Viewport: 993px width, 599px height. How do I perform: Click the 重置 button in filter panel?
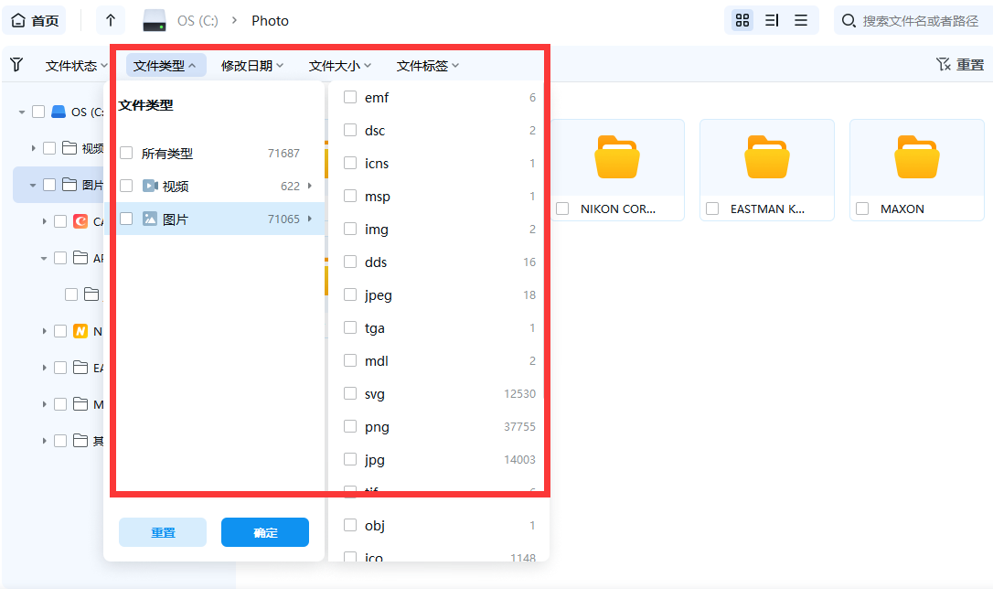pyautogui.click(x=163, y=532)
